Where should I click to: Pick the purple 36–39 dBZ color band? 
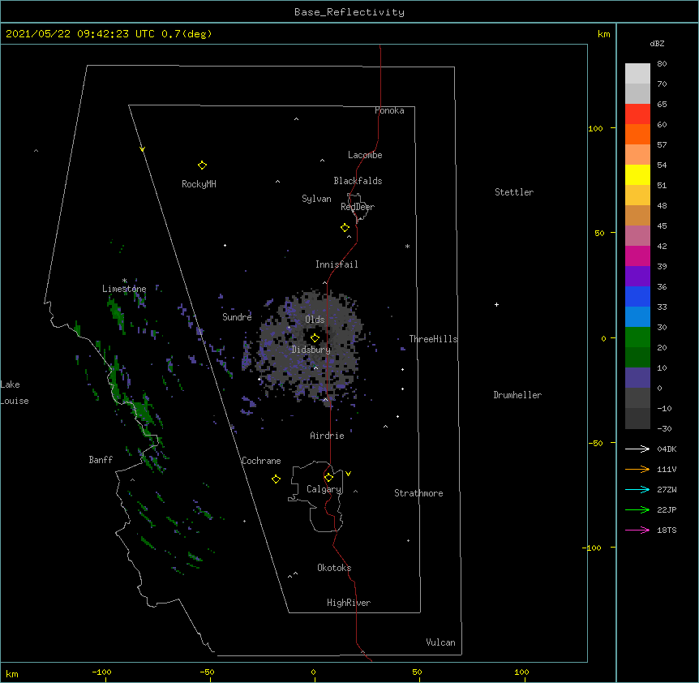(x=637, y=277)
